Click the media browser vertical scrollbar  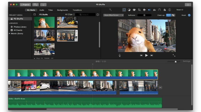click(x=99, y=35)
